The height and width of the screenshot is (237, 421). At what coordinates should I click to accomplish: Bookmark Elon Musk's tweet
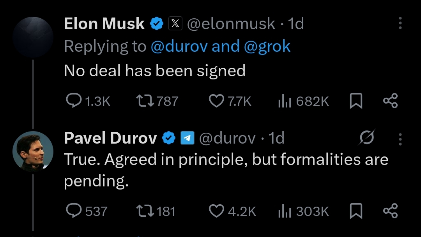coord(356,101)
